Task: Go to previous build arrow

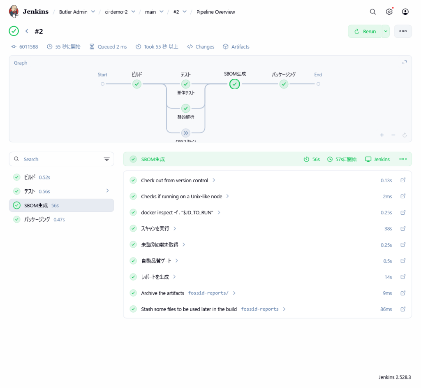Action: 27,31
